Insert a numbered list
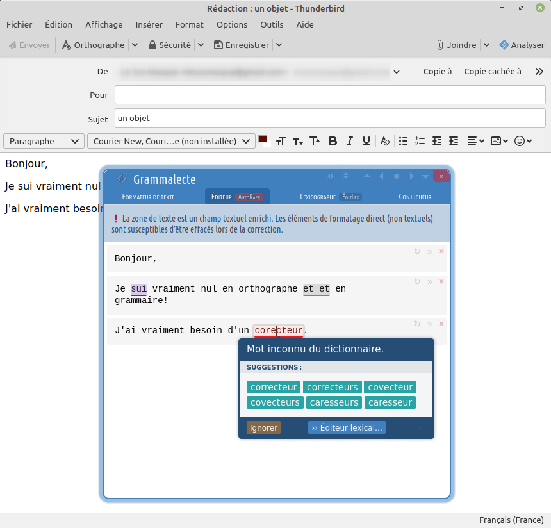The image size is (551, 528). pos(420,142)
